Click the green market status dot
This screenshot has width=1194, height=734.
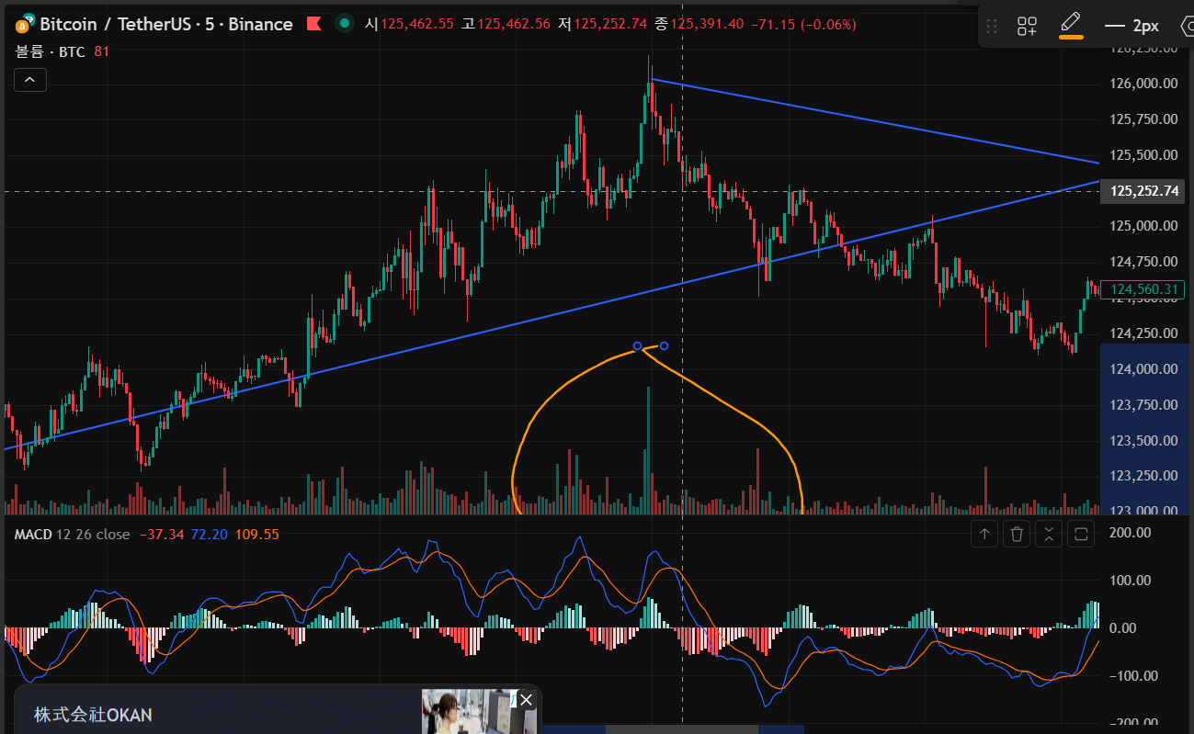pyautogui.click(x=345, y=24)
